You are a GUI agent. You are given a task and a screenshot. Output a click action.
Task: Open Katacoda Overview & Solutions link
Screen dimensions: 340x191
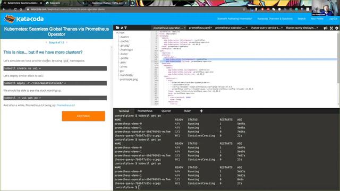(275, 19)
